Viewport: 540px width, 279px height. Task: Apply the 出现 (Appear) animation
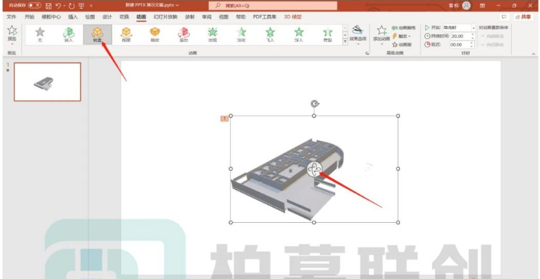(x=213, y=34)
